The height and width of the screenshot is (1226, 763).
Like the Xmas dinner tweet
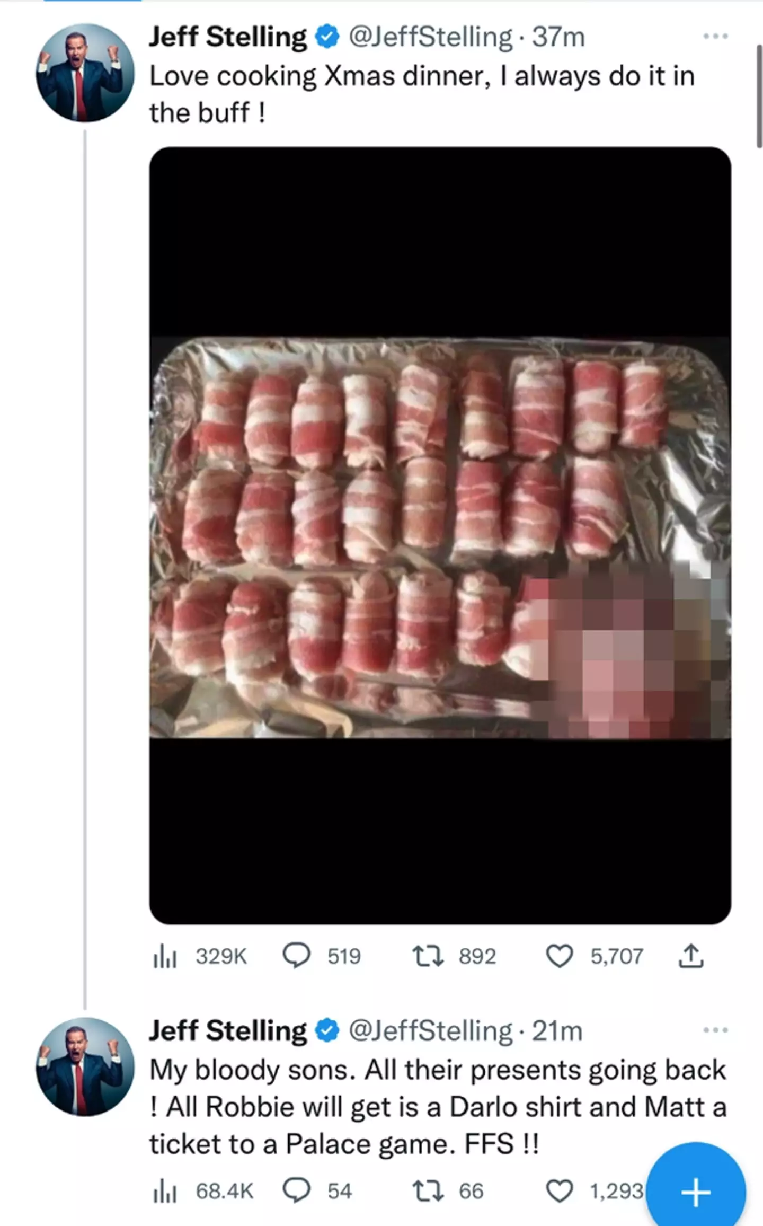coord(560,956)
